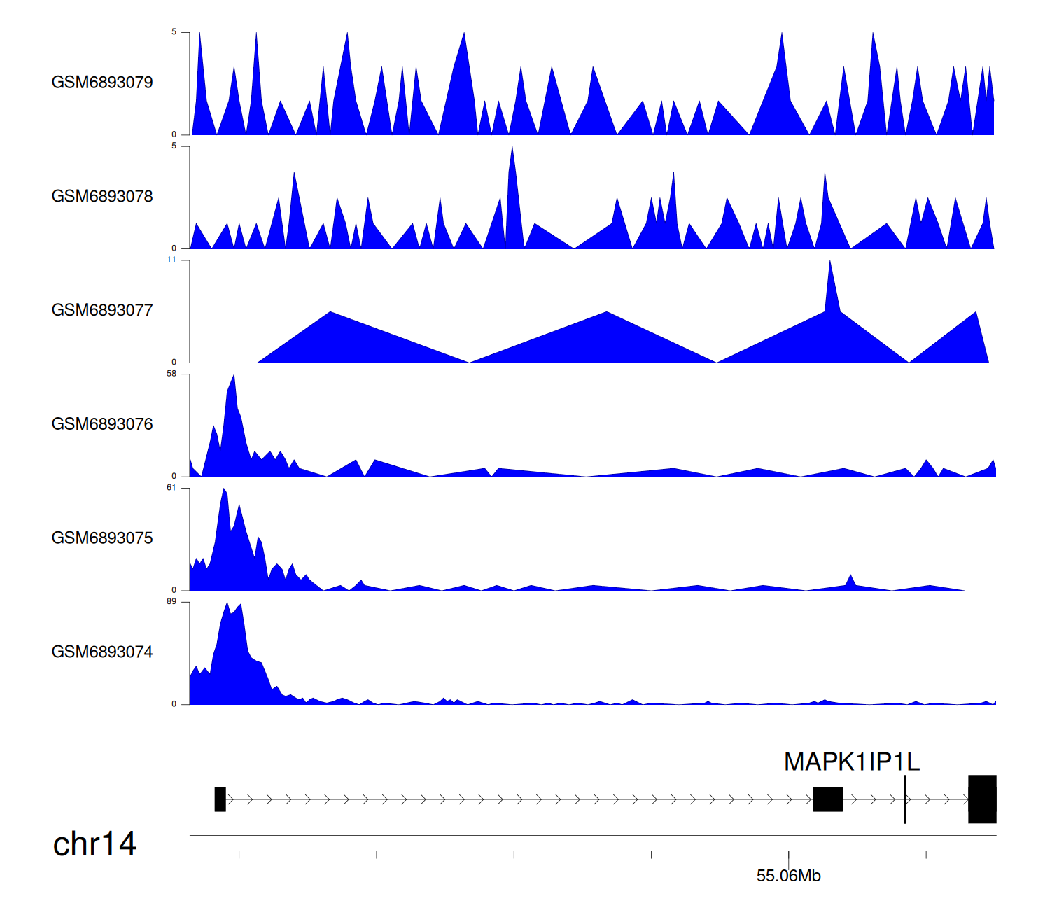This screenshot has height=924, width=1050.
Task: Select the large final exon of MAPK1IP1L
Action: [981, 799]
